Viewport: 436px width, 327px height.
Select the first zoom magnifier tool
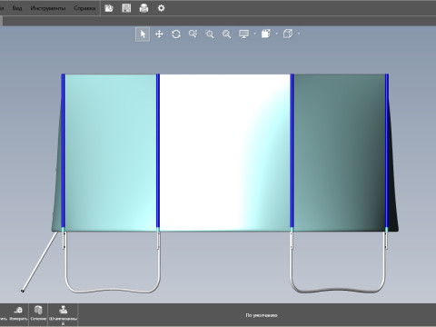[193, 35]
